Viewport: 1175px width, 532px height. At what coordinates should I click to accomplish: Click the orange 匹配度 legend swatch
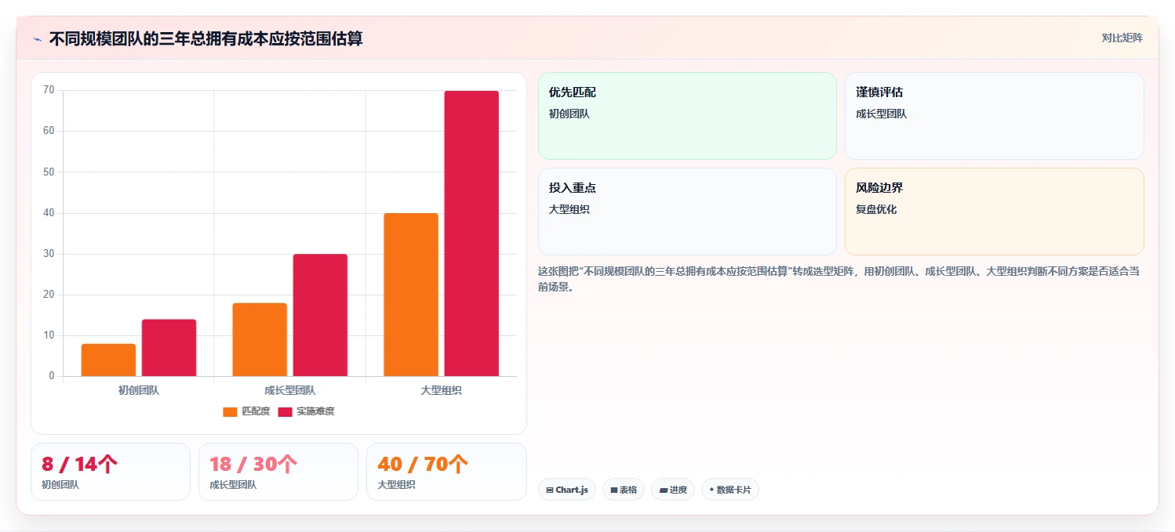click(x=230, y=411)
